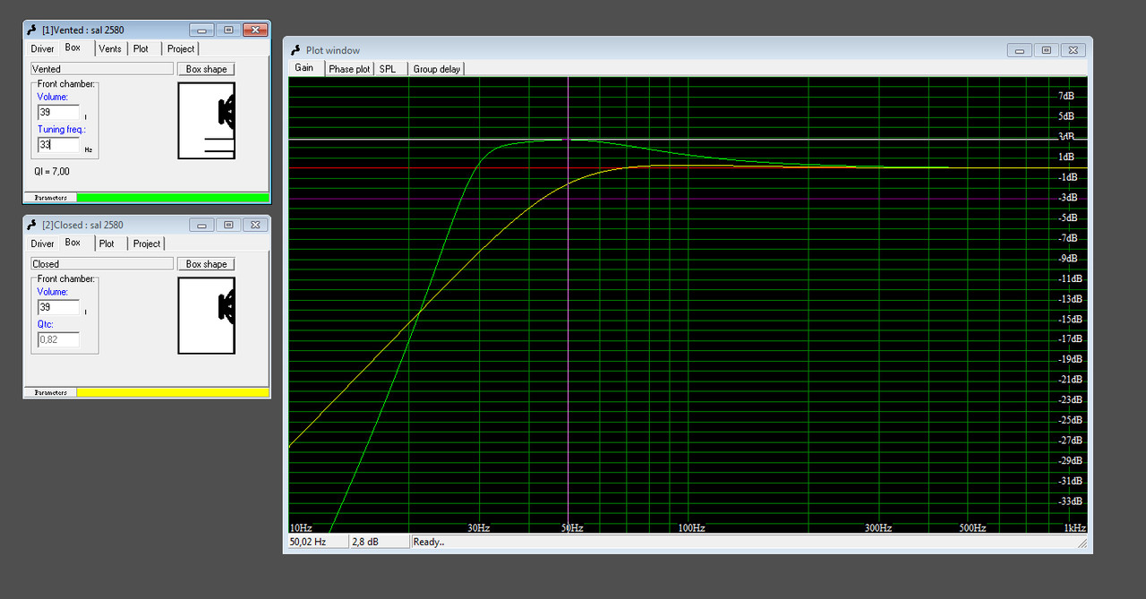
Task: Click the 50,02 Hz status bar readout
Action: click(x=317, y=542)
